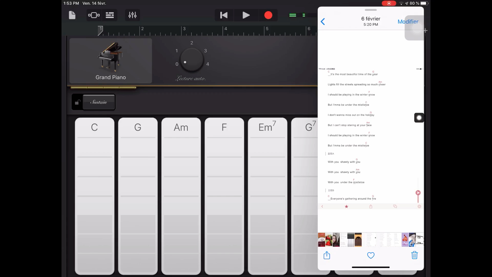Click the mixer equalizer sliders icon
This screenshot has height=277, width=492.
click(x=132, y=15)
